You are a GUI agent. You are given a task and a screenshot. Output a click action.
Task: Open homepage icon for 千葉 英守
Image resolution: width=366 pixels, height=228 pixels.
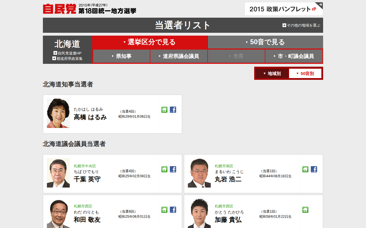(164, 169)
